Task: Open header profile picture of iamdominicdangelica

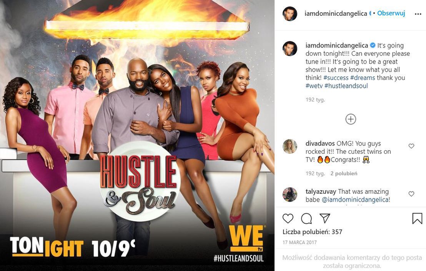Action: click(290, 13)
